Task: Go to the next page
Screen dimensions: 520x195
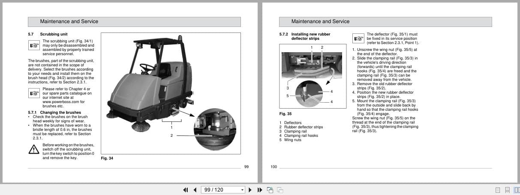Action: [250, 190]
